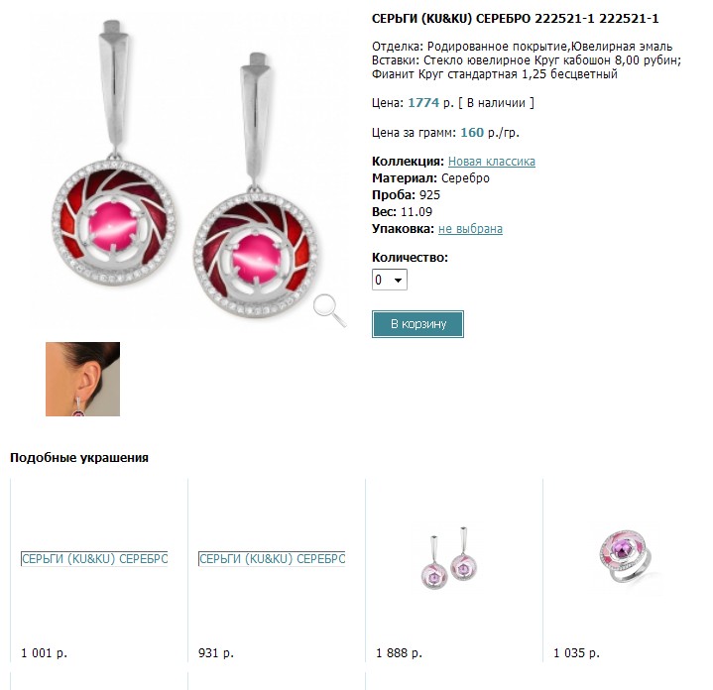
Task: Open the "Новая классика" collection link
Action: tap(492, 162)
